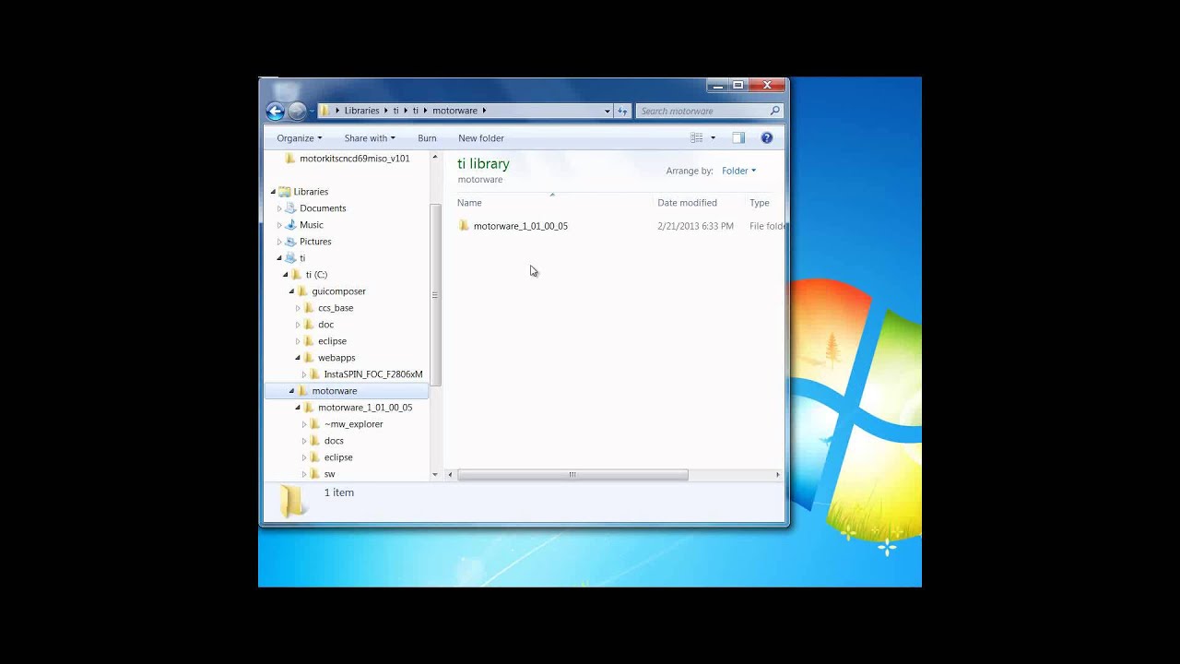
Task: Expand the ccs_base folder node
Action: 298,308
